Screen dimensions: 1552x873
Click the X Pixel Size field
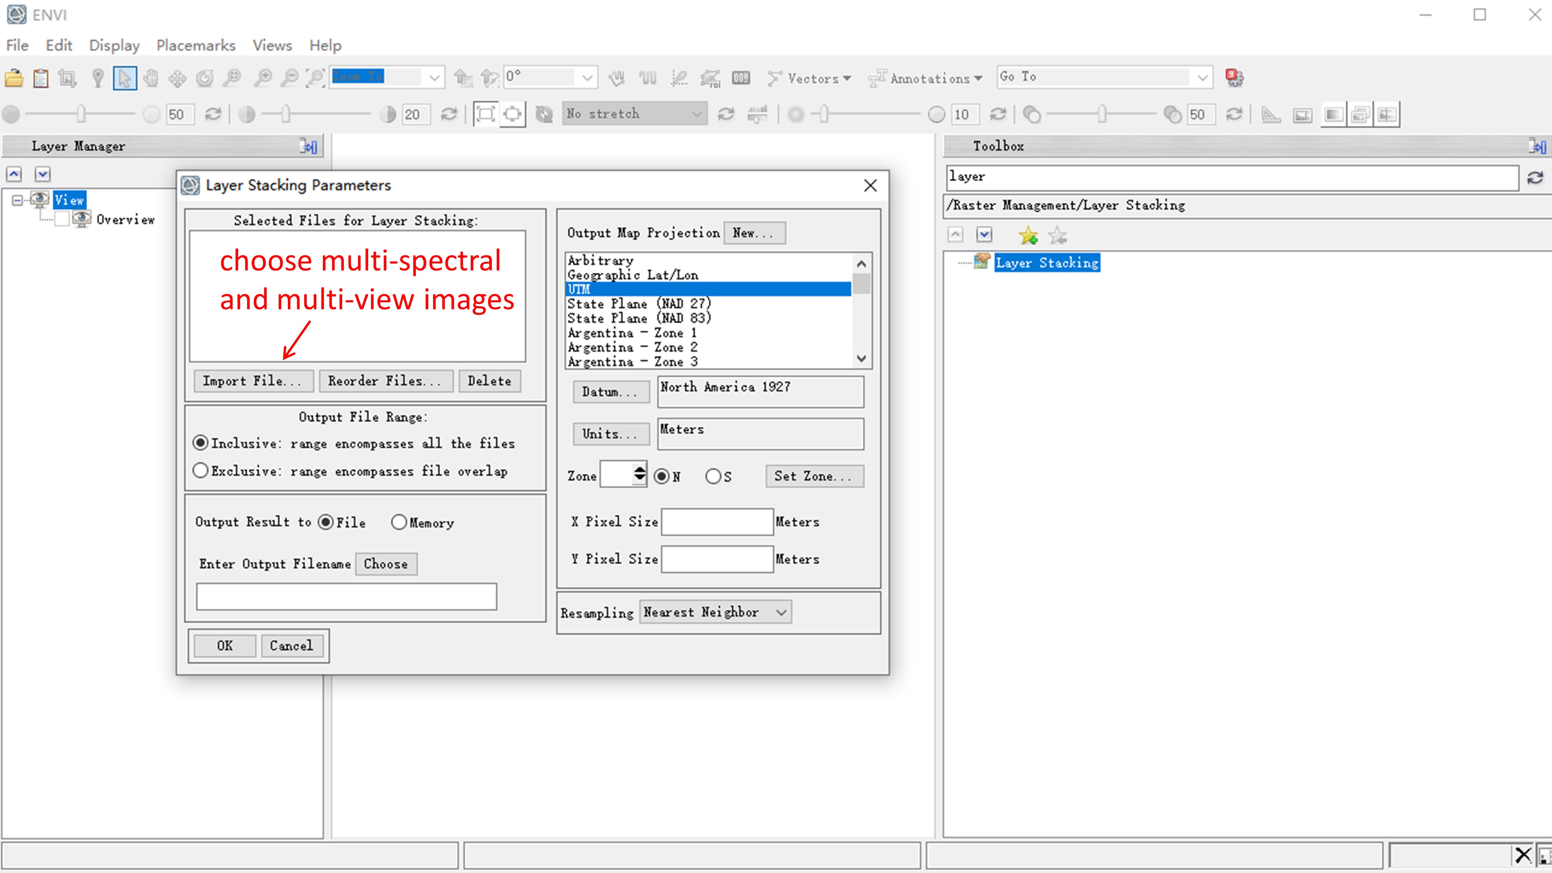(717, 522)
